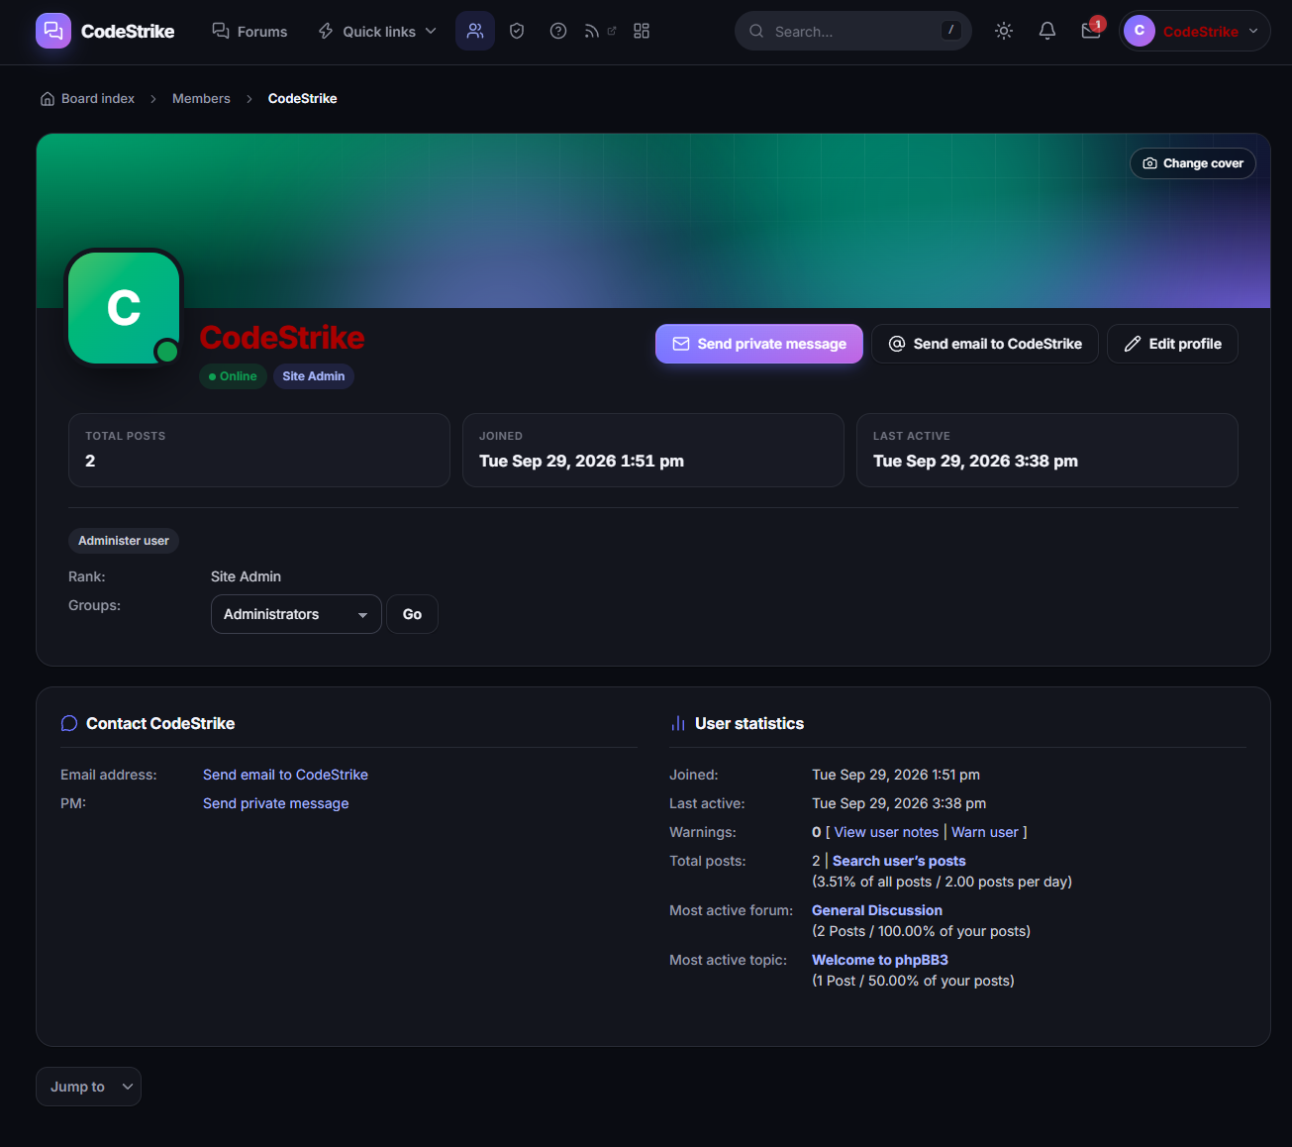Click the Site Admin badge under username
1292x1147 pixels.
pos(314,376)
